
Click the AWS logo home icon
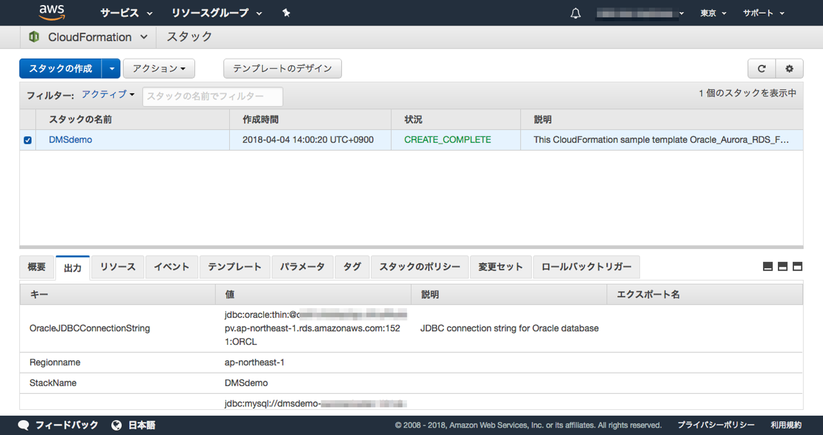click(x=52, y=13)
